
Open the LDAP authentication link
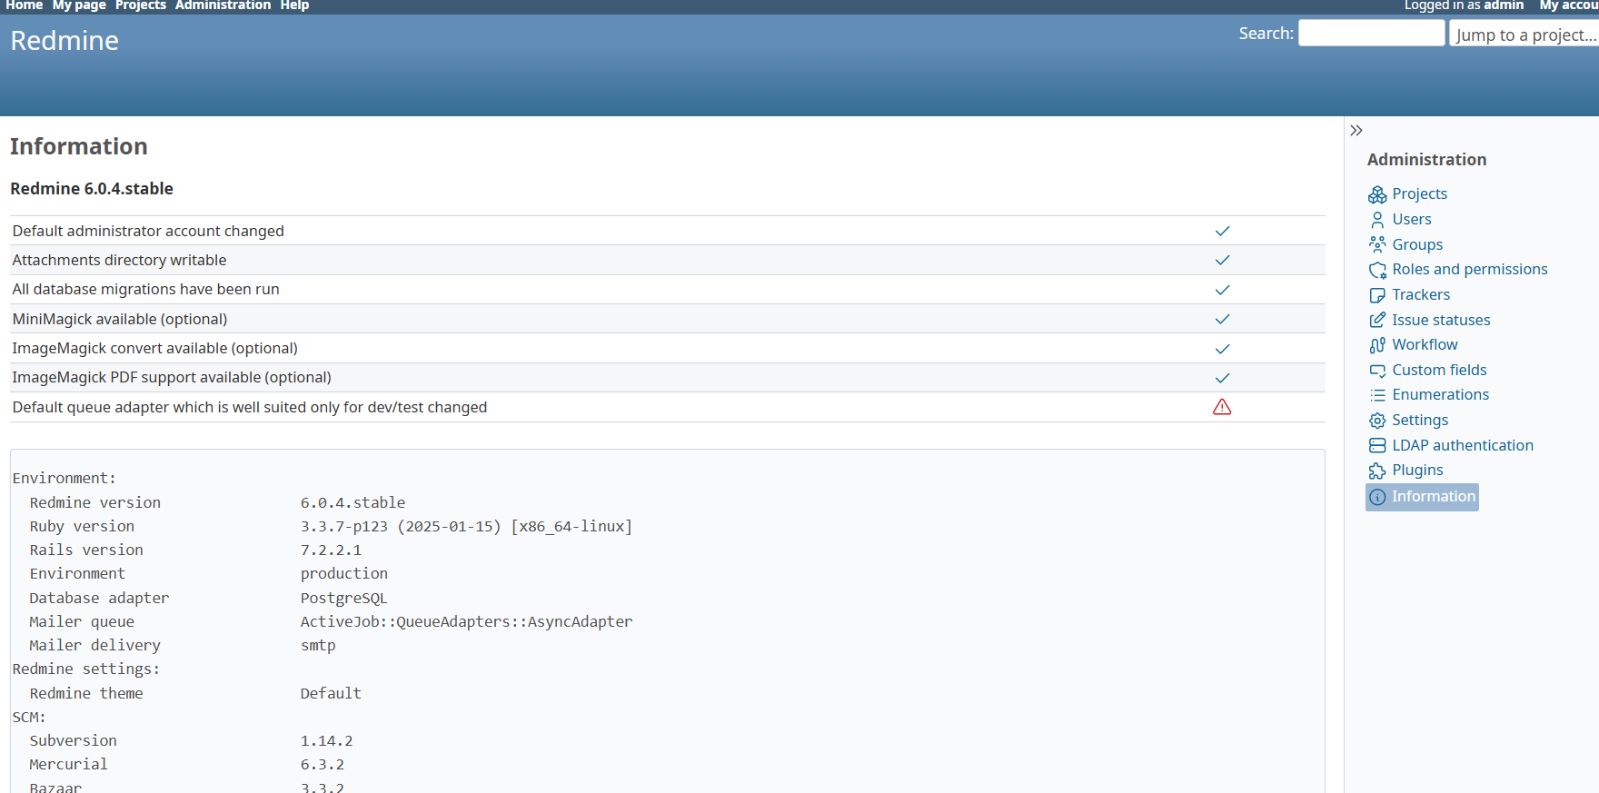point(1463,445)
